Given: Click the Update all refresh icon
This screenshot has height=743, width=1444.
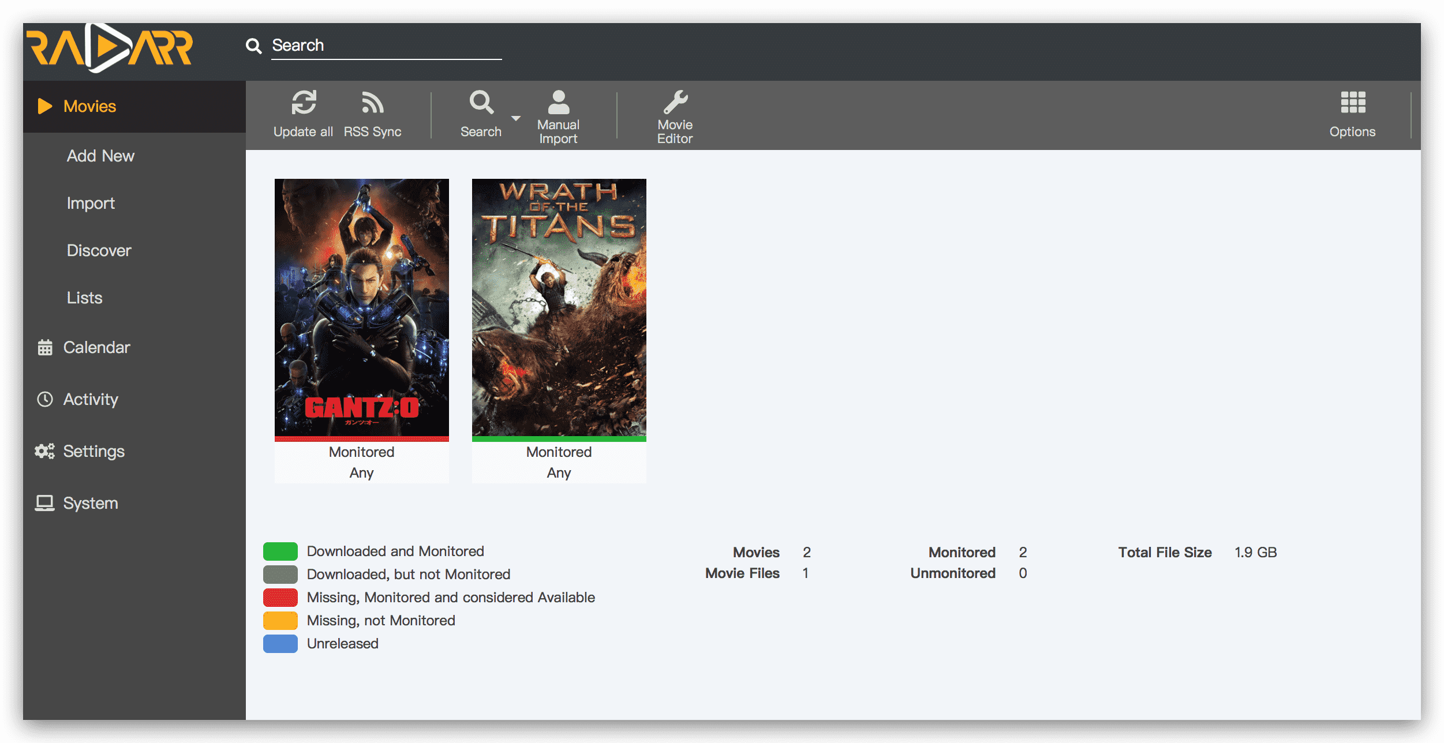Looking at the screenshot, I should point(304,103).
